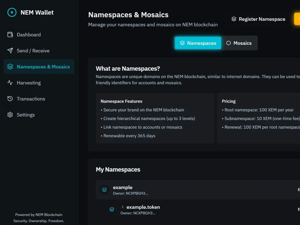Open the Dashboard page
Screen dimensions: 300x225
39,35
